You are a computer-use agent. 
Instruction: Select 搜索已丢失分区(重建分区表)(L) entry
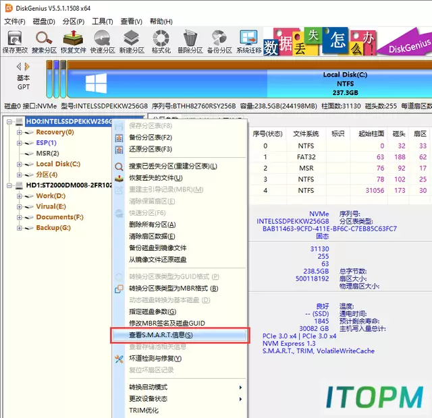pyautogui.click(x=173, y=167)
